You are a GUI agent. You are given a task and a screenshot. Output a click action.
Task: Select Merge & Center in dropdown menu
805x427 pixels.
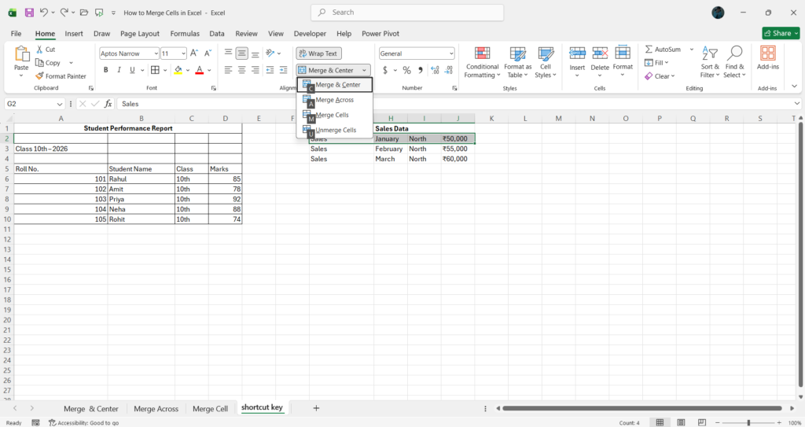[x=335, y=85]
